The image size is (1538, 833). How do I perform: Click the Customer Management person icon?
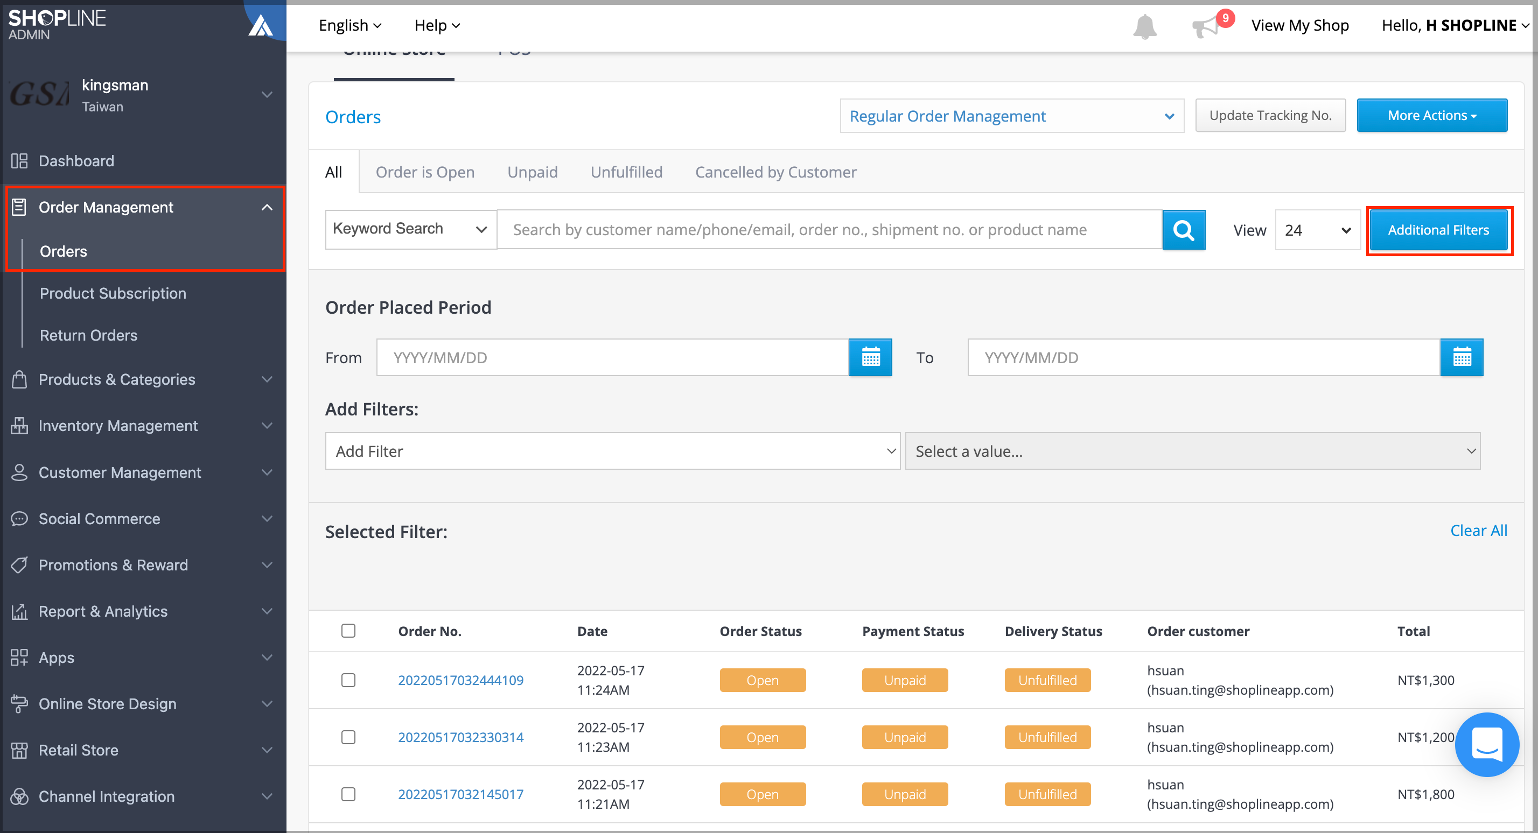tap(19, 472)
